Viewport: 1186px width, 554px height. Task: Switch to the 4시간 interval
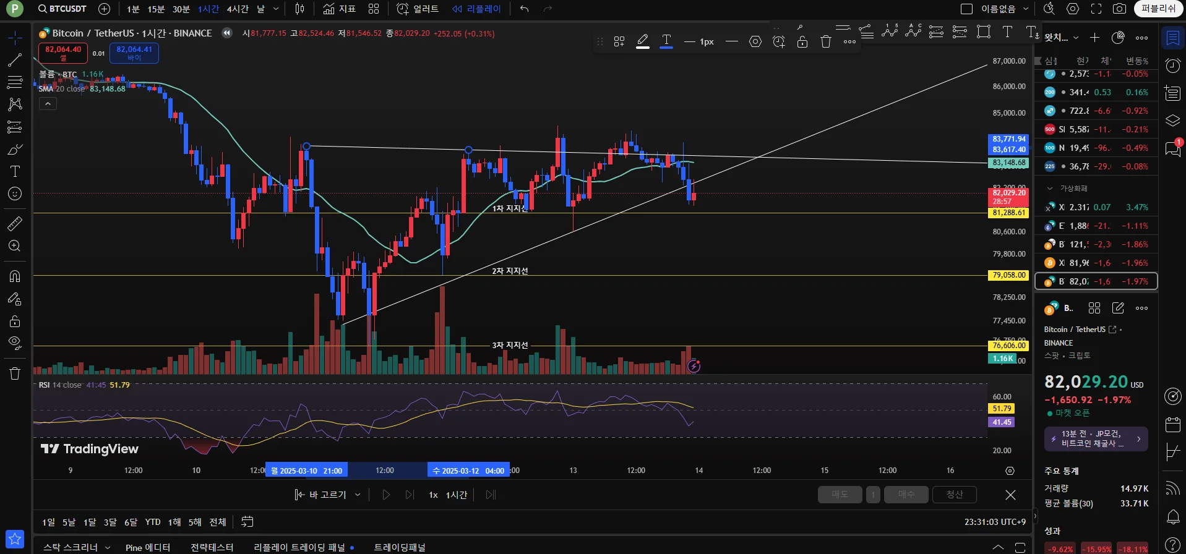(x=238, y=9)
